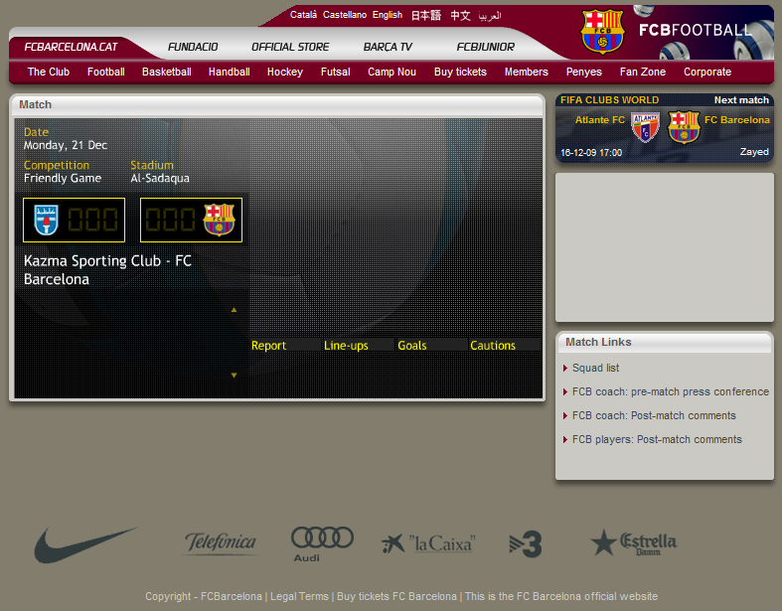Click the Telefonica sponsor logo
This screenshot has height=611, width=782.
221,543
